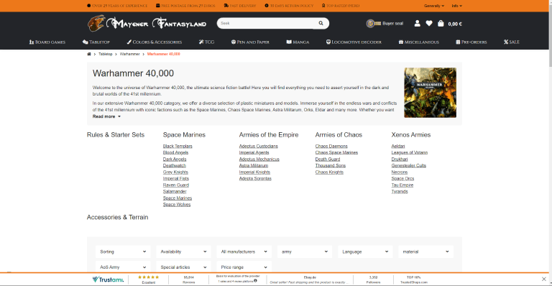
Task: Click the search magnifier icon
Action: point(321,23)
